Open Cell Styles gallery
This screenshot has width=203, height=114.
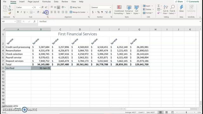[136, 10]
